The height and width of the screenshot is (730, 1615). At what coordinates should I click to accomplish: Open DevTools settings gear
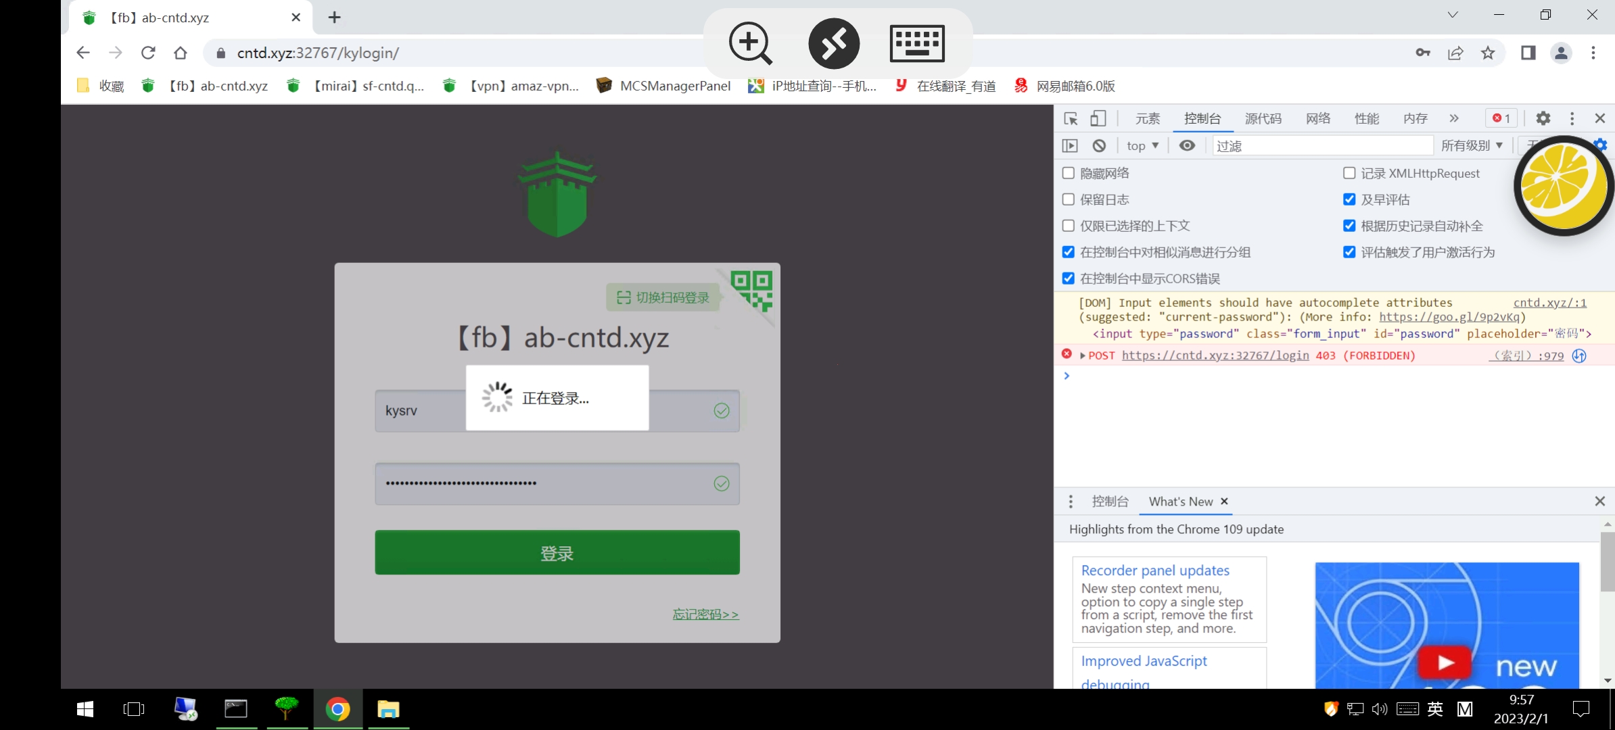[1543, 118]
